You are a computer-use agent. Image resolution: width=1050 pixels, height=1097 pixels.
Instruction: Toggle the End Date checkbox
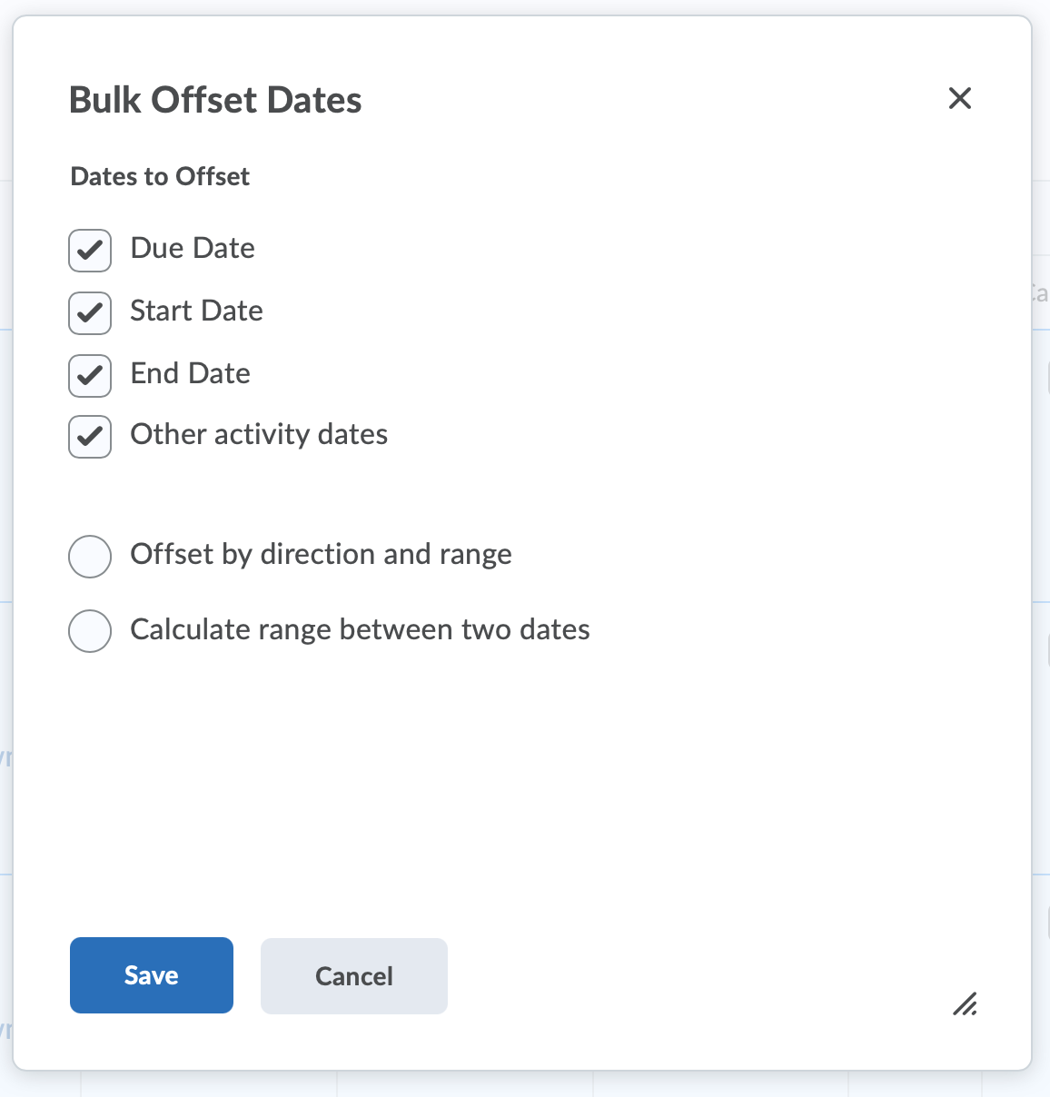(x=90, y=376)
